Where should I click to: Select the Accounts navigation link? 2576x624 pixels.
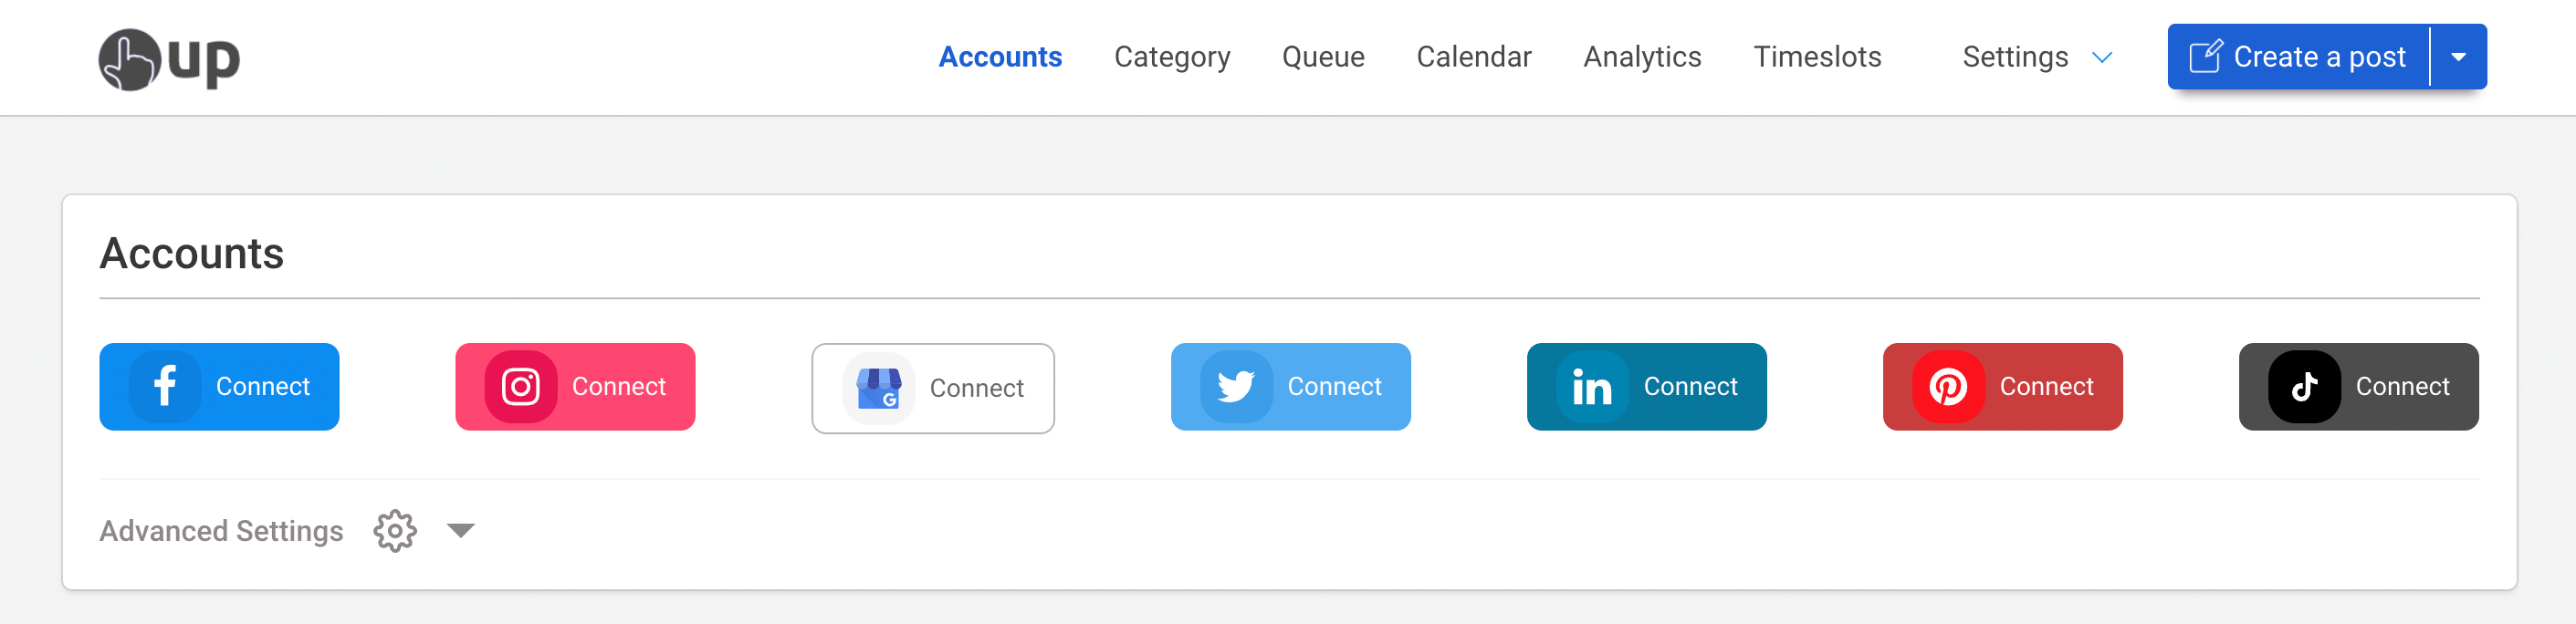point(1000,57)
